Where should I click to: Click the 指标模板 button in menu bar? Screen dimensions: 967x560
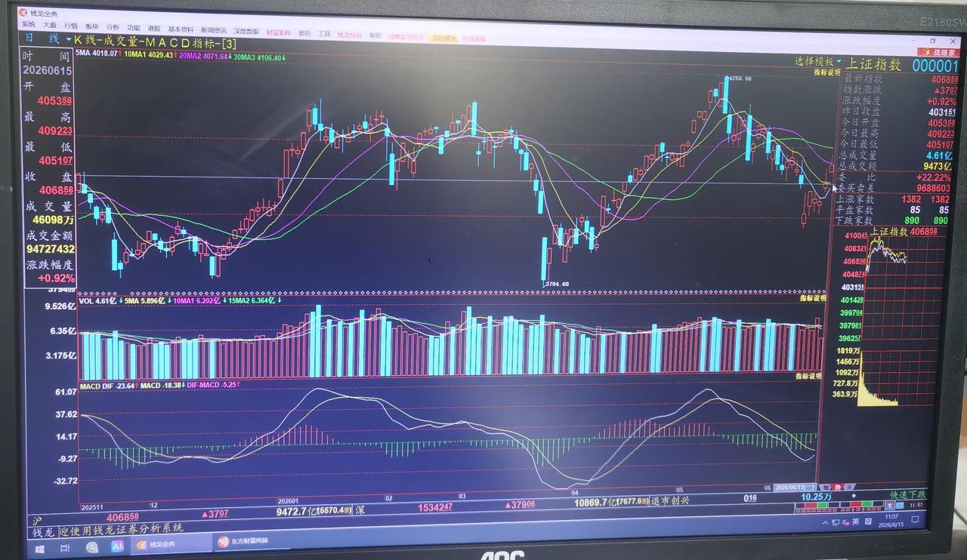tap(444, 37)
